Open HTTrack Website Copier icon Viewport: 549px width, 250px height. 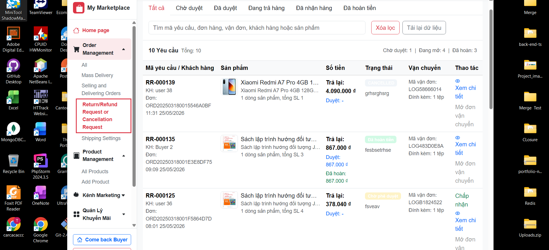[x=41, y=103]
